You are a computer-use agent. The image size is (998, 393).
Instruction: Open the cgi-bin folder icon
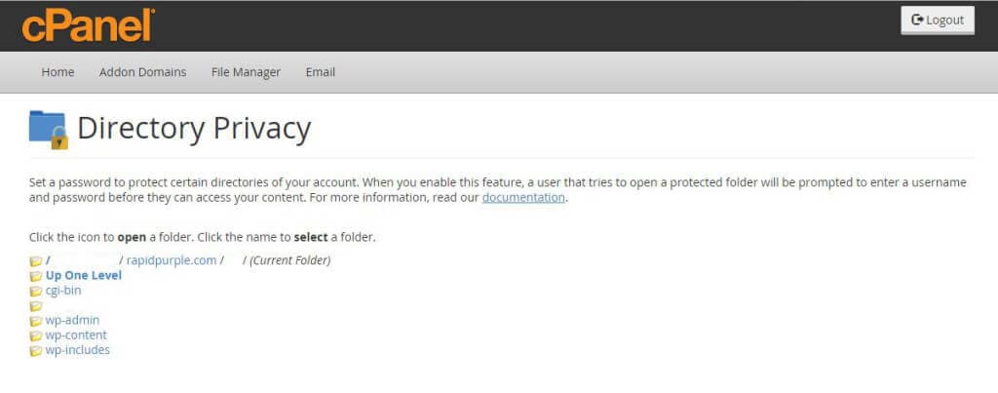(x=36, y=291)
